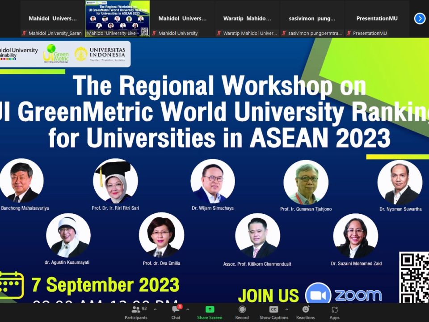Click the name 'Dr. Wijarn Simachaya'
The height and width of the screenshot is (322, 429).
point(213,208)
